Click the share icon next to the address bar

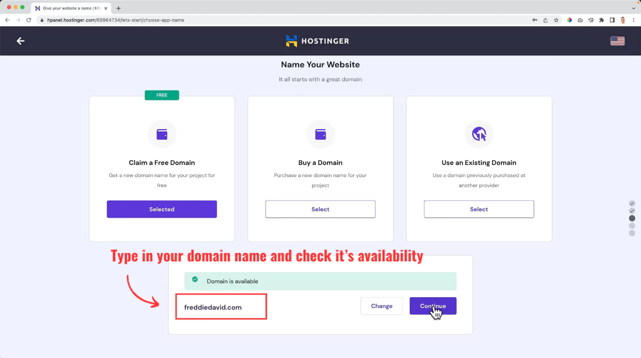(545, 20)
